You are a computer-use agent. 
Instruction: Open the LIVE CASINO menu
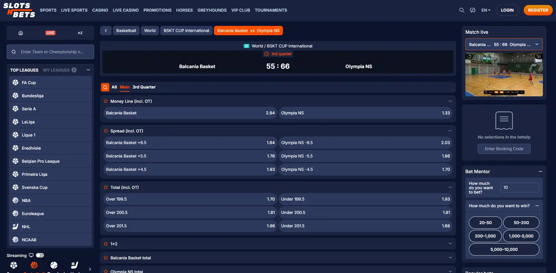click(126, 10)
